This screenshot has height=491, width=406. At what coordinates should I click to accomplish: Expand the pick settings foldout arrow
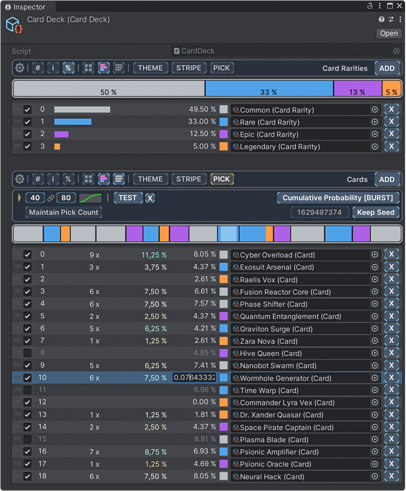tap(19, 198)
